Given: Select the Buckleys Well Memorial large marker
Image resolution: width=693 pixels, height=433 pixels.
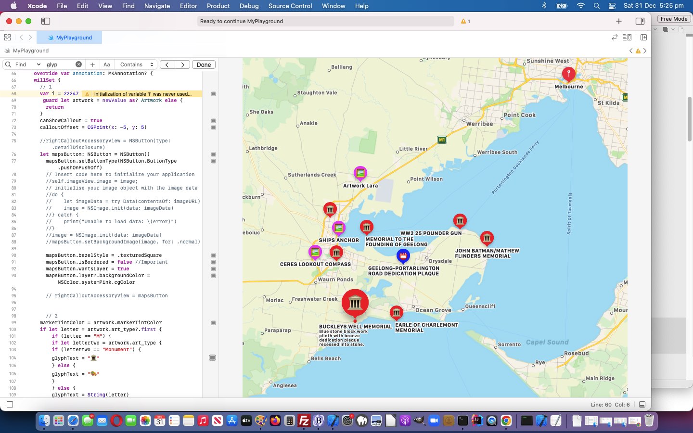Looking at the screenshot, I should (355, 303).
